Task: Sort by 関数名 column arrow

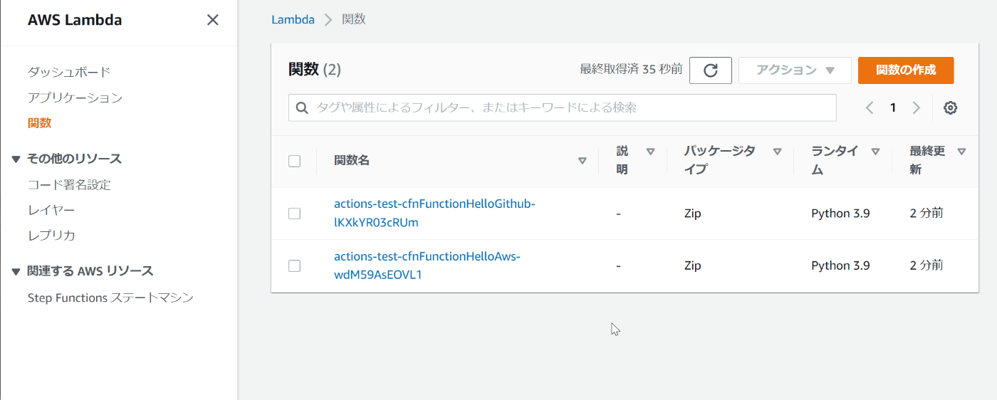Action: (583, 161)
